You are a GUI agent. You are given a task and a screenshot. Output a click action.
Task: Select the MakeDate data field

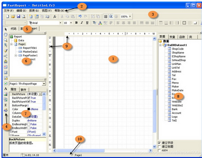[x=177, y=90]
